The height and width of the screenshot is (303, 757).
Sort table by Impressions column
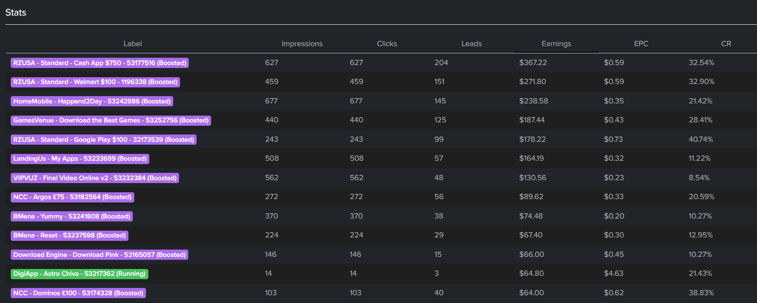tap(302, 44)
